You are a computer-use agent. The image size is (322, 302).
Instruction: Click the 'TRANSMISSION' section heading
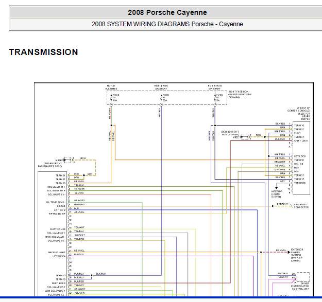pyautogui.click(x=44, y=52)
